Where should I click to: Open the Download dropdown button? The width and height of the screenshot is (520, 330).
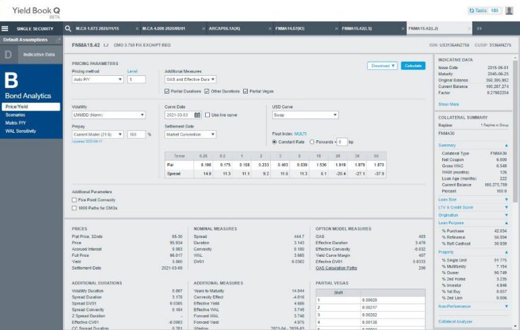(383, 66)
